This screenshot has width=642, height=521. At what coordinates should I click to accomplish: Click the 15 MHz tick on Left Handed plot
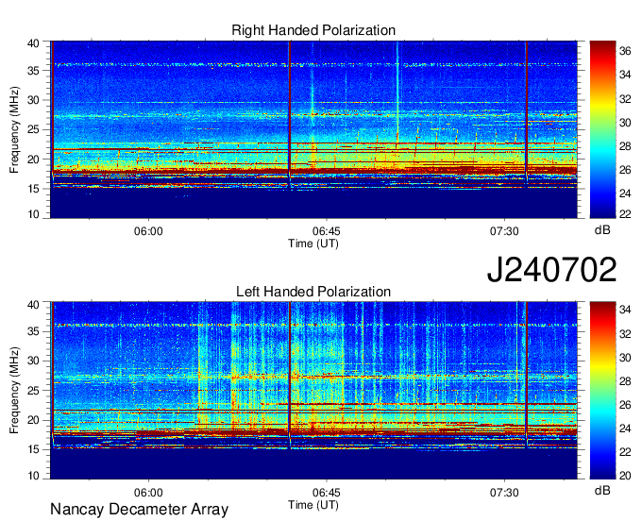point(33,450)
